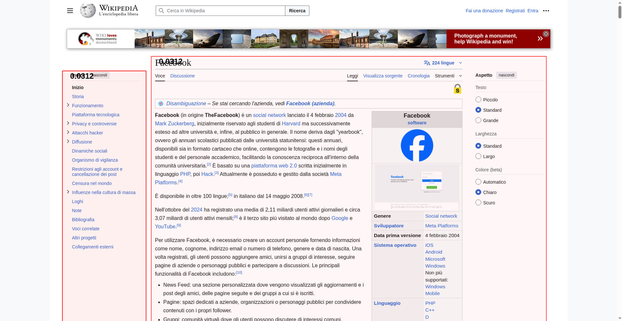The width and height of the screenshot is (622, 321).
Task: Click the Ricerca button
Action: click(297, 11)
